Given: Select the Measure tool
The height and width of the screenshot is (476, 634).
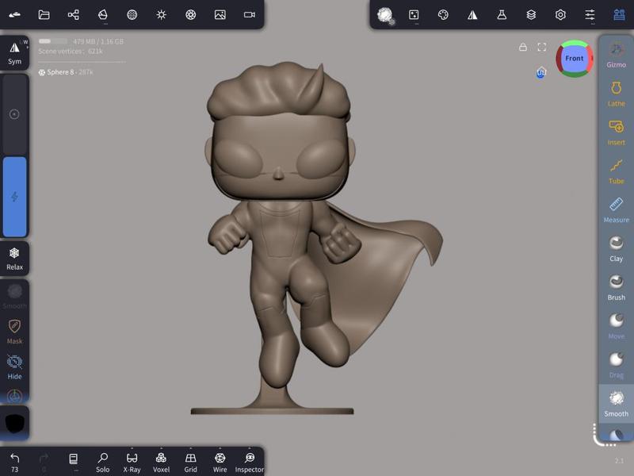Looking at the screenshot, I should 616,210.
